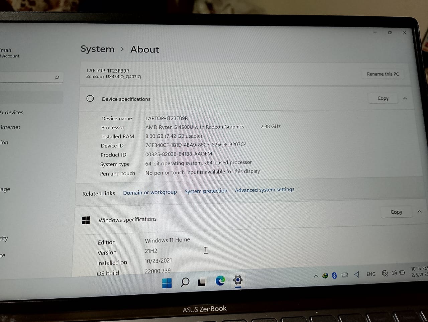Open Domain or workgroup link

click(150, 192)
